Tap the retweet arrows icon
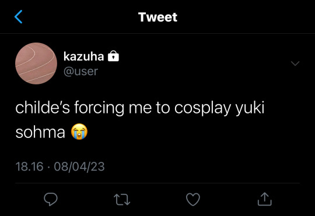The height and width of the screenshot is (216, 315). pyautogui.click(x=122, y=199)
